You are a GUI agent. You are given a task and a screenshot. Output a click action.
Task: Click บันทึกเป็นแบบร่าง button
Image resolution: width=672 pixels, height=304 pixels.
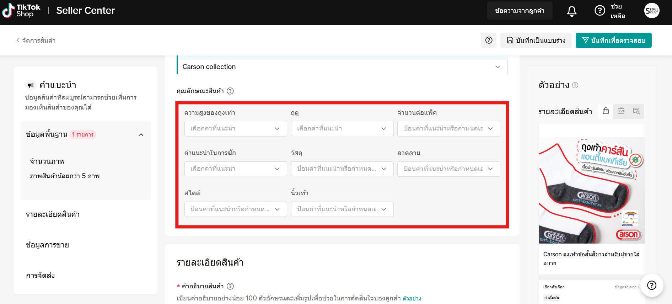click(536, 40)
